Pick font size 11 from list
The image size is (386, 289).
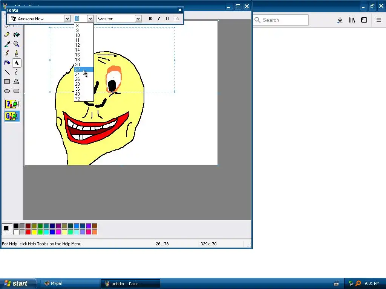click(84, 40)
